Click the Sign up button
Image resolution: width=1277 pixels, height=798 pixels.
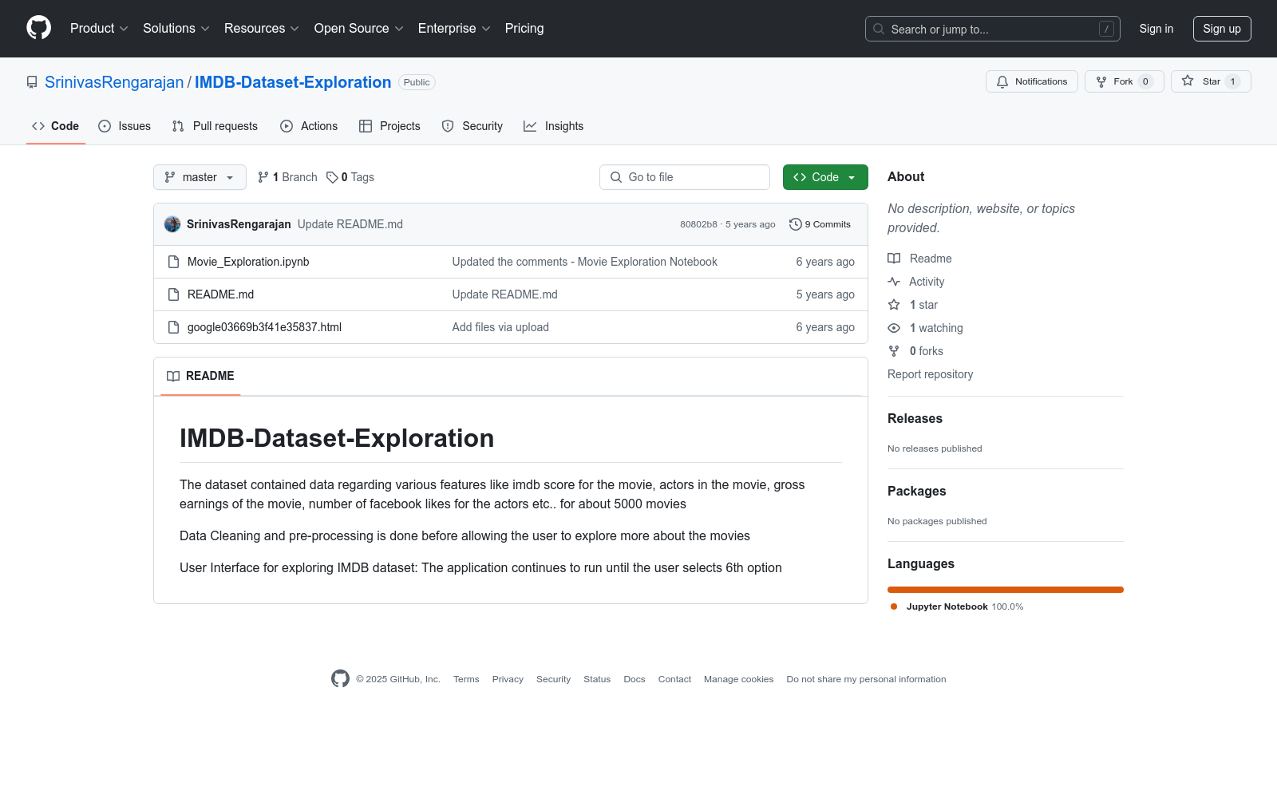click(x=1222, y=29)
